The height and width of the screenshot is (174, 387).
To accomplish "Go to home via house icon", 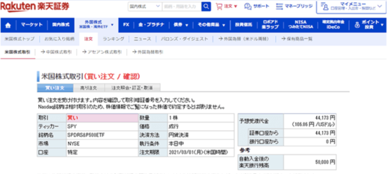I will [x=8, y=25].
